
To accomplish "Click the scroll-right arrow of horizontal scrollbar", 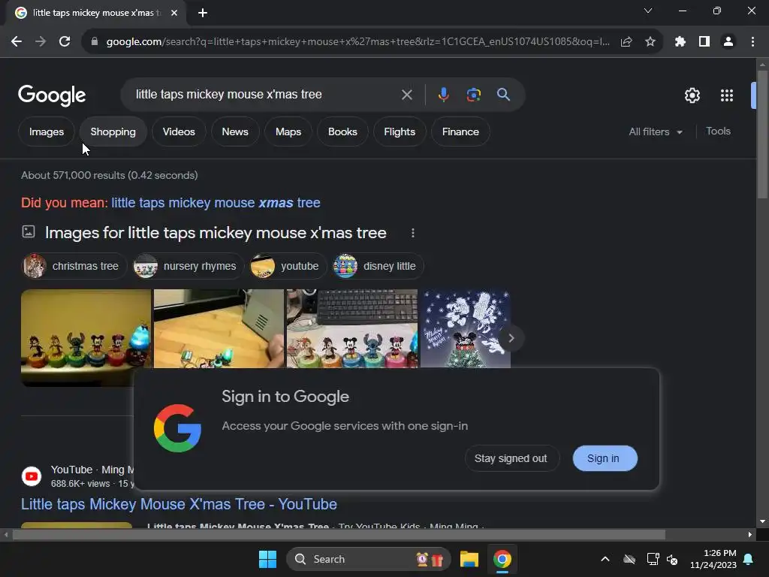I will click(x=750, y=535).
